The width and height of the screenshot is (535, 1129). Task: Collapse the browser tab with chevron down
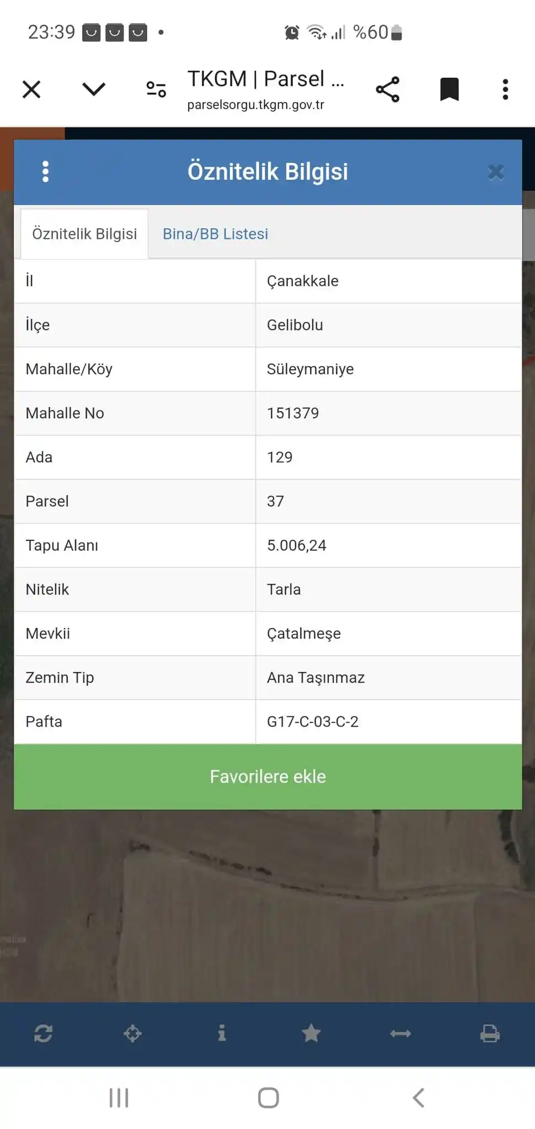click(94, 89)
